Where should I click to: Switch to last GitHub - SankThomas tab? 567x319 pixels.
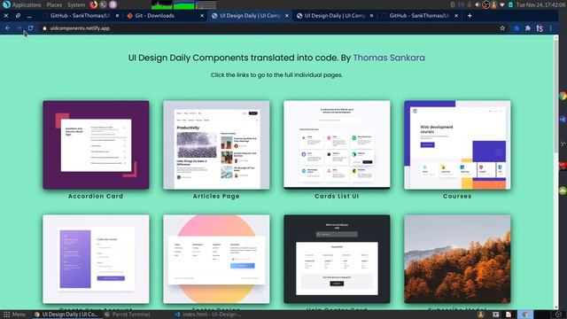[419, 16]
